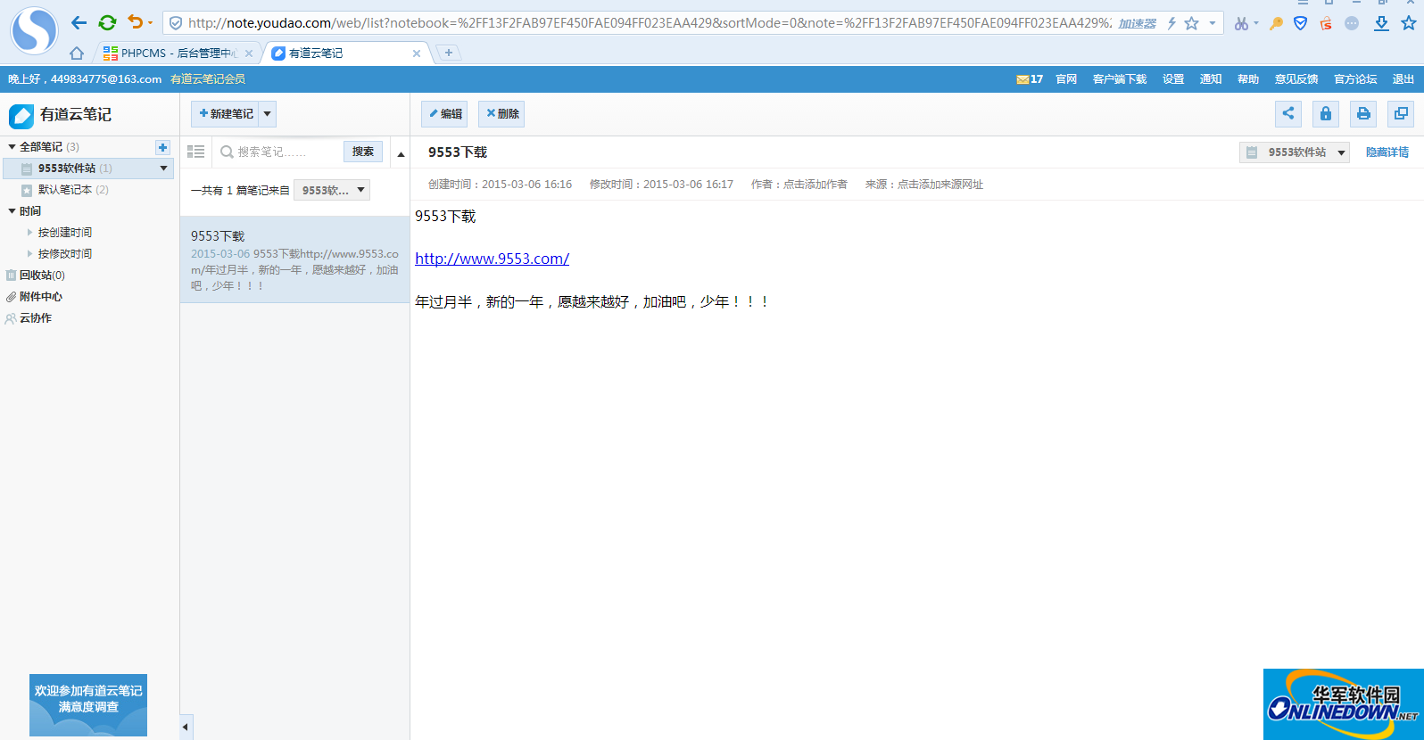Screen dimensions: 1424x740
Task: Collapse the 全部笔记 tree section
Action: [x=12, y=147]
